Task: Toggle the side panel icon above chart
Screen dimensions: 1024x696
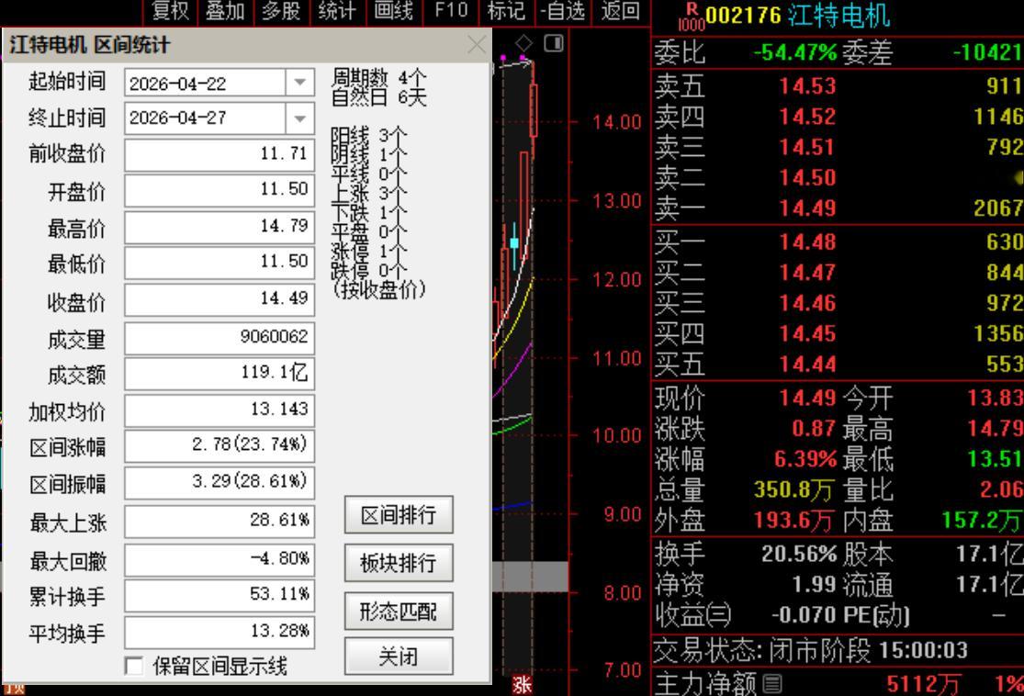Action: (554, 44)
